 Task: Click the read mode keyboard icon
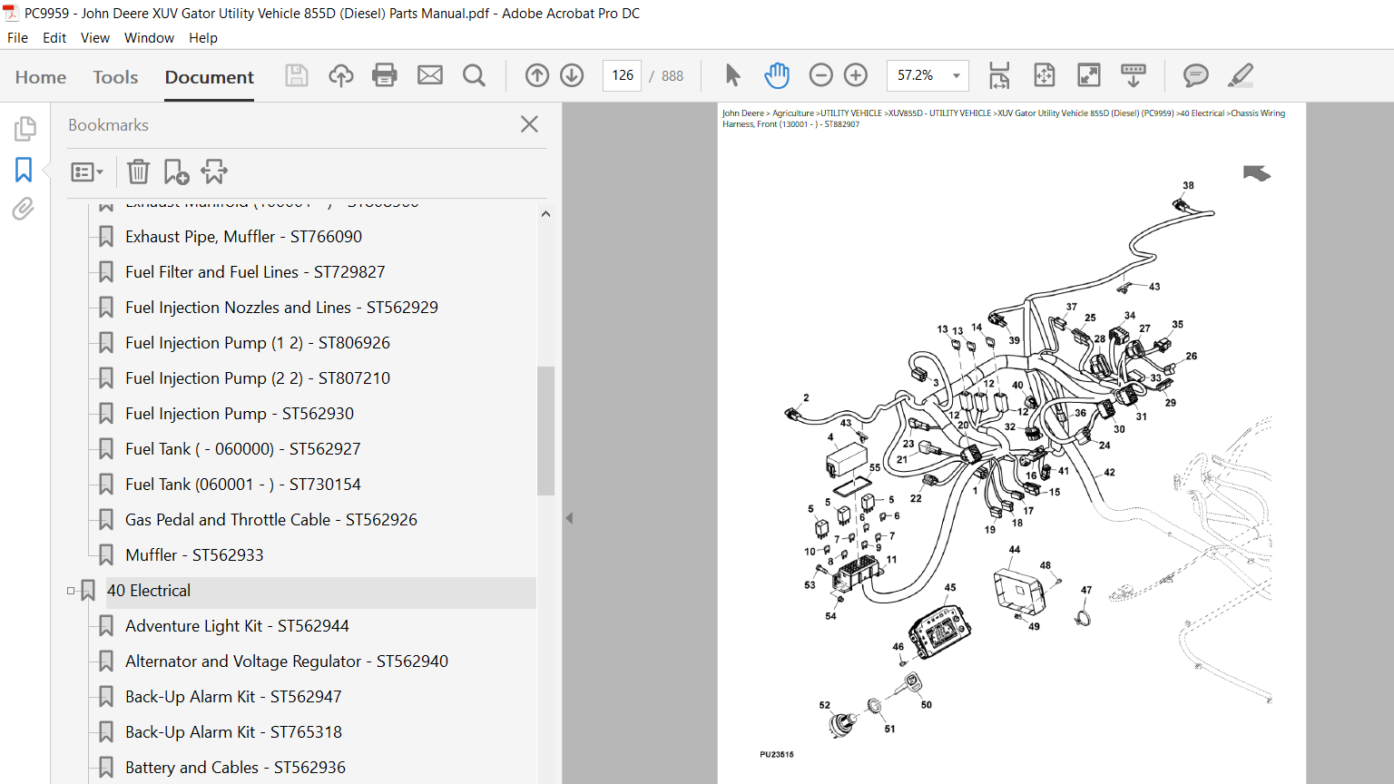tap(1134, 75)
